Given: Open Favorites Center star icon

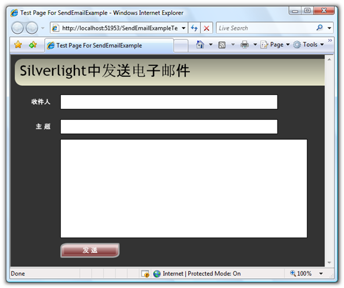Looking at the screenshot, I should click(x=18, y=45).
